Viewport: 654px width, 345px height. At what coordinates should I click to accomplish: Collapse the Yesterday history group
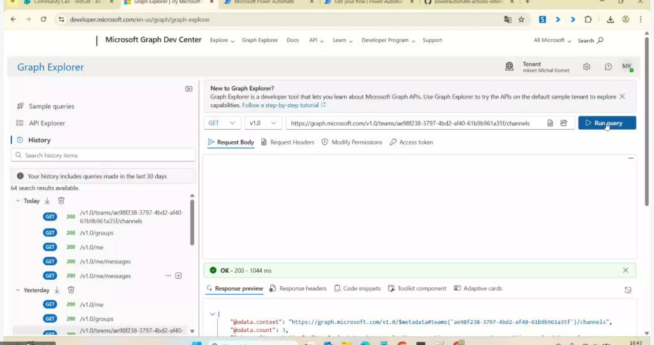(x=17, y=290)
